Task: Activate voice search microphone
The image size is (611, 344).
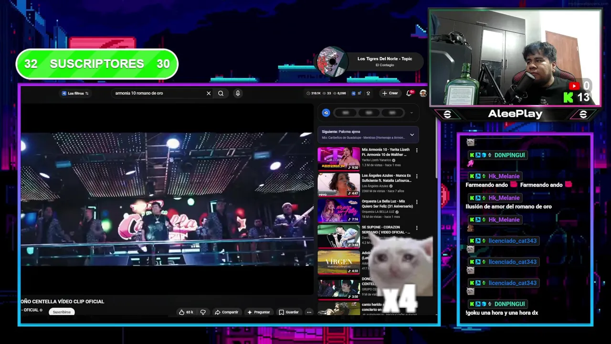Action: tap(238, 93)
